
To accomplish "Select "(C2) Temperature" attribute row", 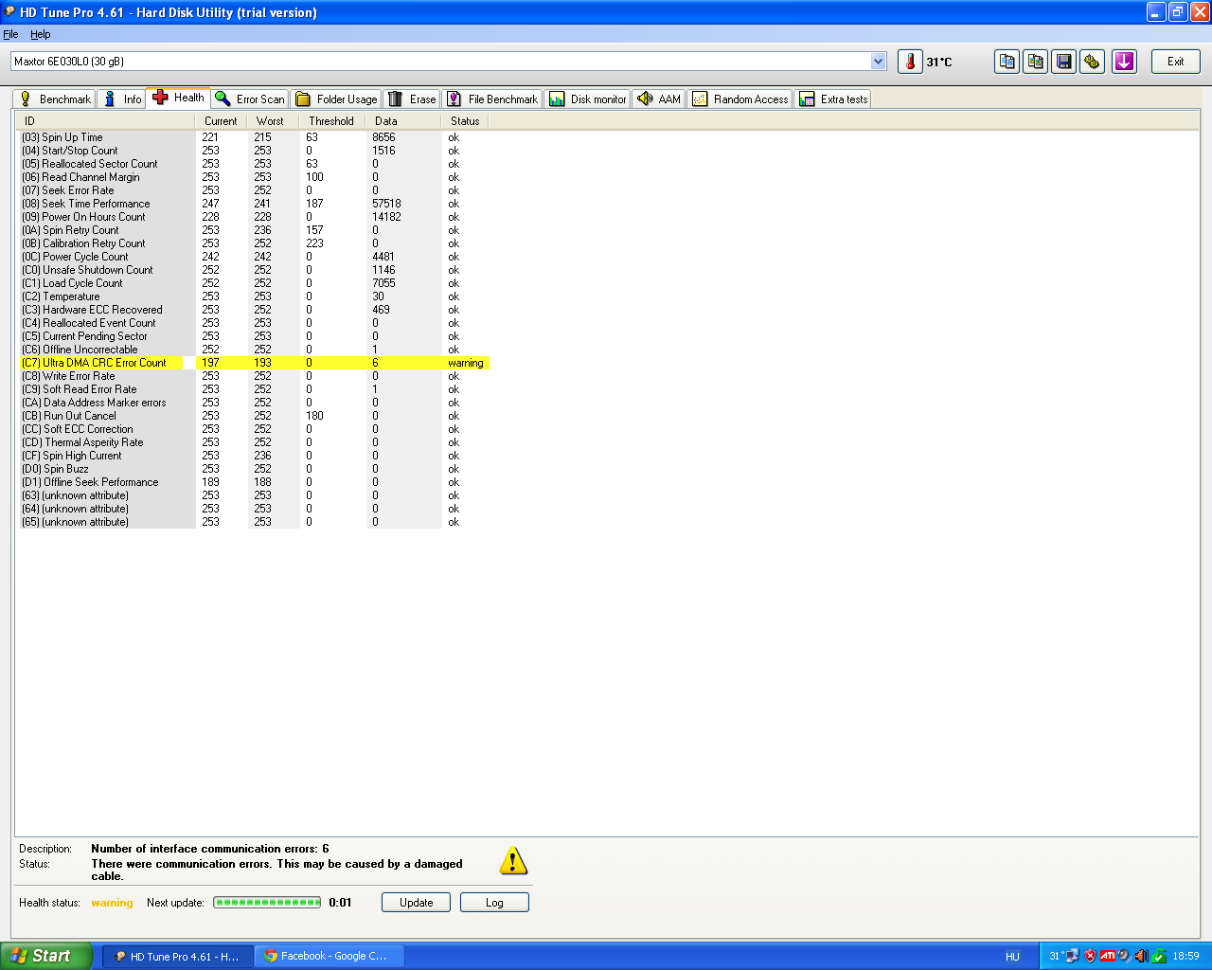I will [254, 296].
